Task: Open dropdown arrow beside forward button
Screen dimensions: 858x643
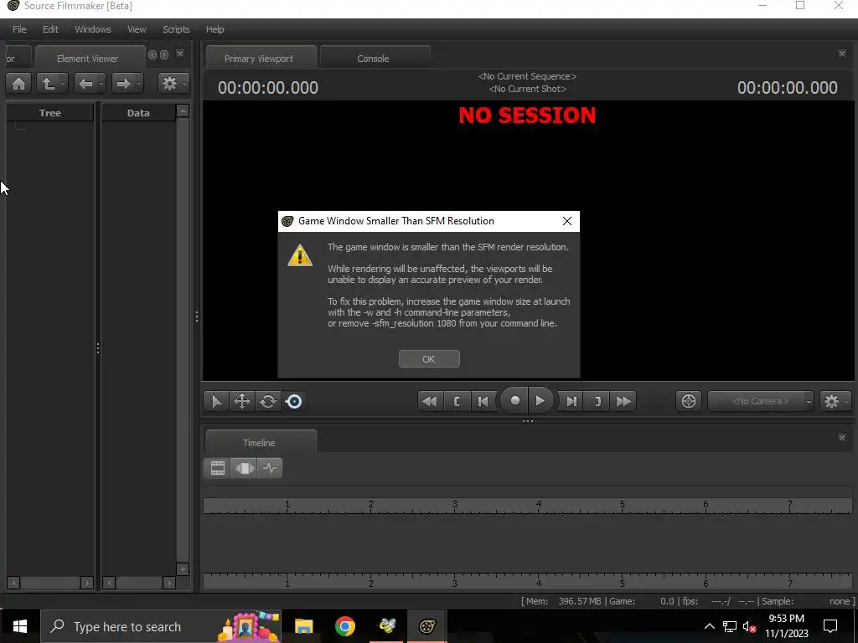Action: [139, 84]
